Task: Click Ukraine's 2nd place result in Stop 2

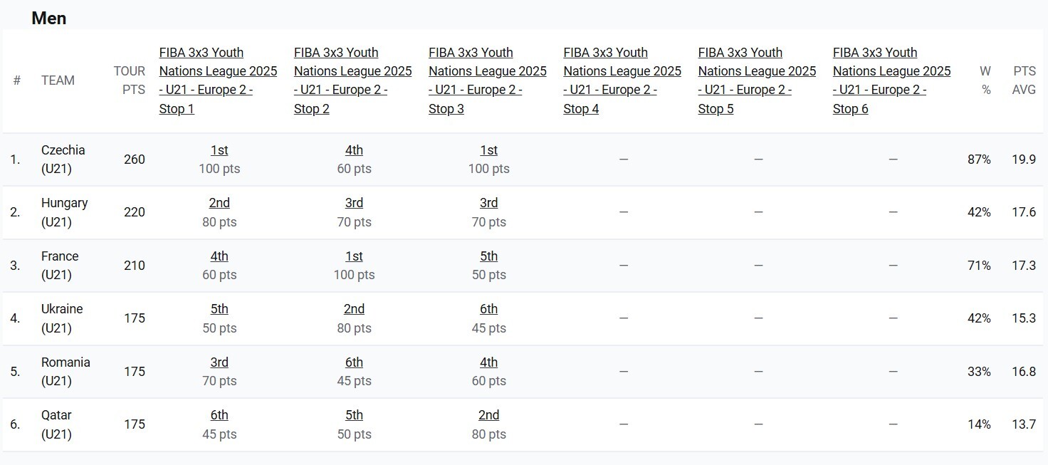Action: coord(354,309)
